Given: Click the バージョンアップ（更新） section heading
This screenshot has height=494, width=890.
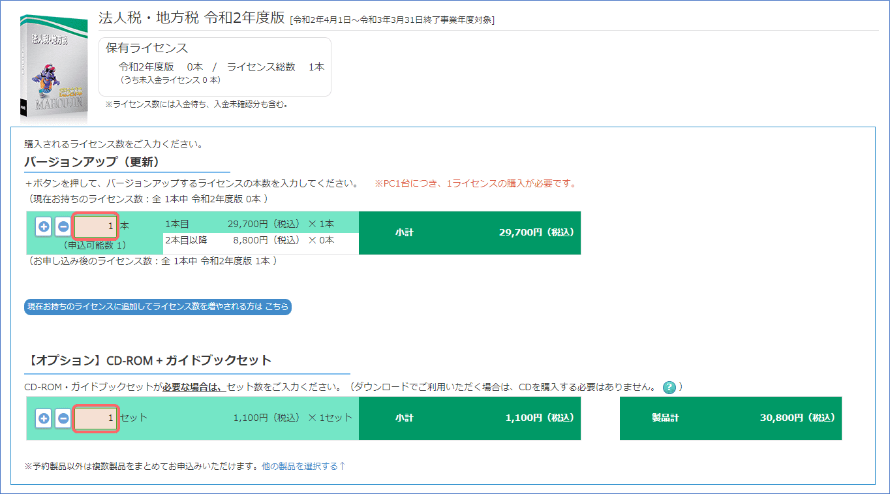Looking at the screenshot, I should tap(92, 162).
